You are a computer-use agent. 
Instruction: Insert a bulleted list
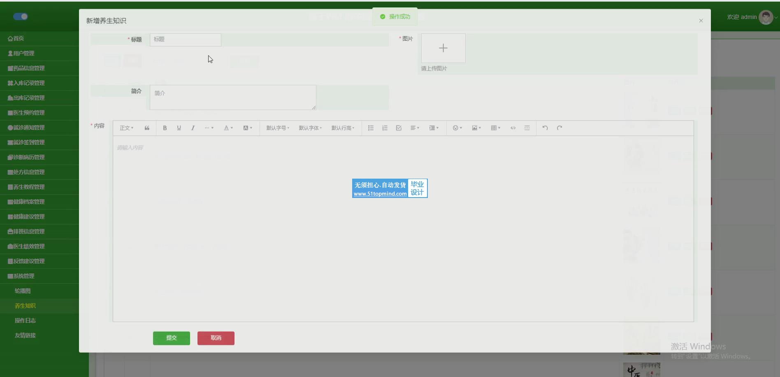click(x=371, y=128)
